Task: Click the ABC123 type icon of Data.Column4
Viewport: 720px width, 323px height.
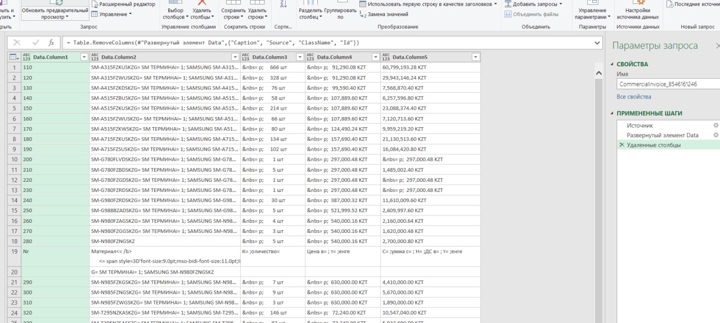Action: point(309,57)
